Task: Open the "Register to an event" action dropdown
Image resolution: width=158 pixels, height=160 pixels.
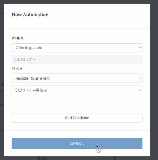Action: [x=77, y=78]
